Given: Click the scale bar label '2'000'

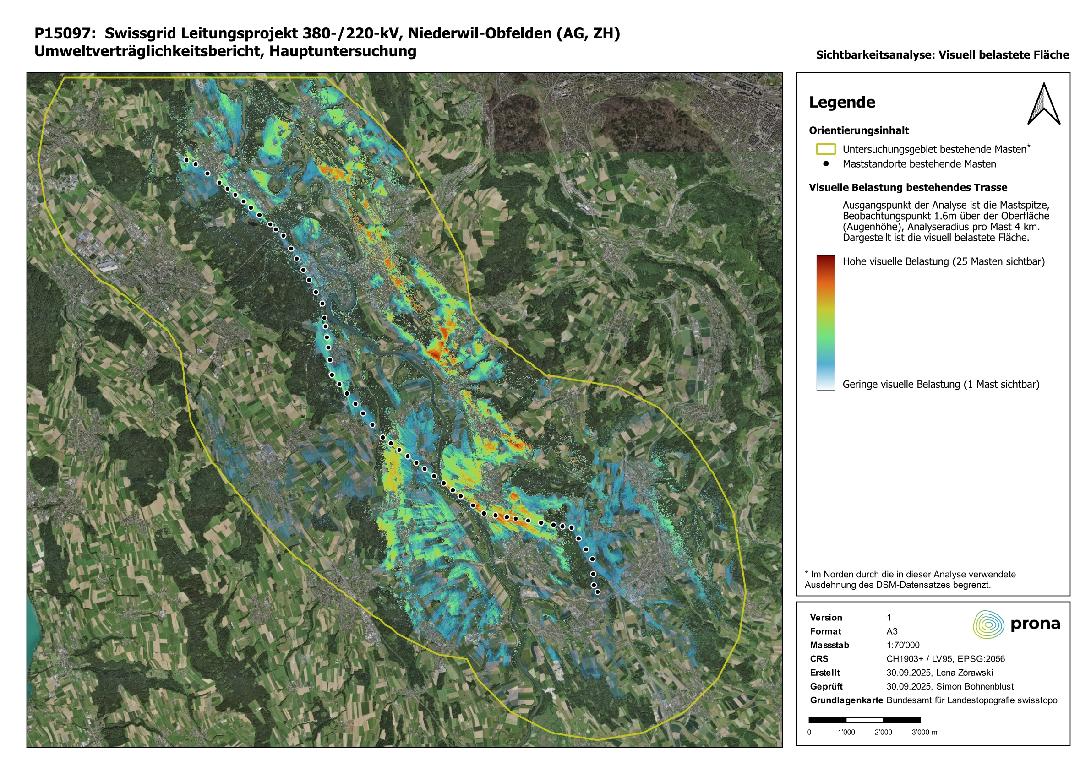Looking at the screenshot, I should click(x=883, y=732).
